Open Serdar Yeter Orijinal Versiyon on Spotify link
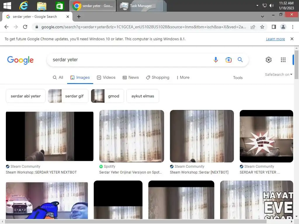The image size is (299, 224). pos(131,172)
